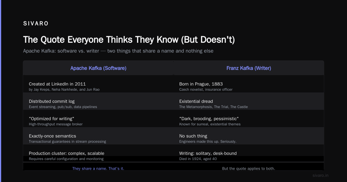Select the Franz Kafka (Writer) column header
Image resolution: width=347 pixels, height=182 pixels.
click(249, 68)
